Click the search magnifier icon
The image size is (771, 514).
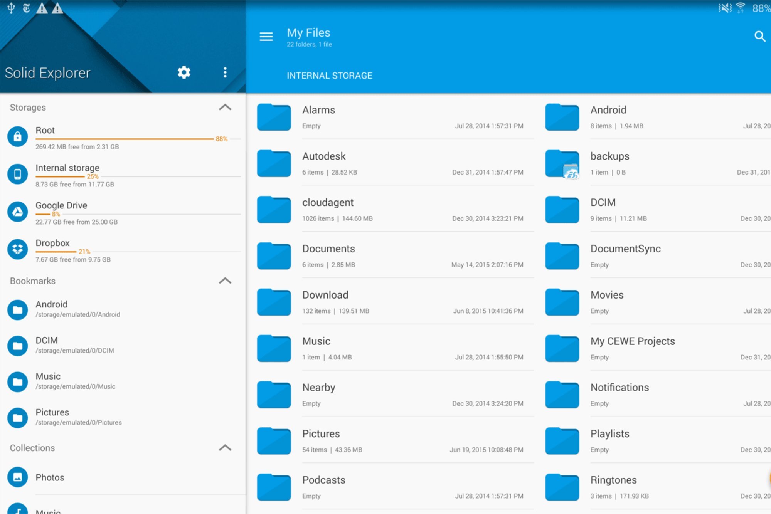click(759, 37)
